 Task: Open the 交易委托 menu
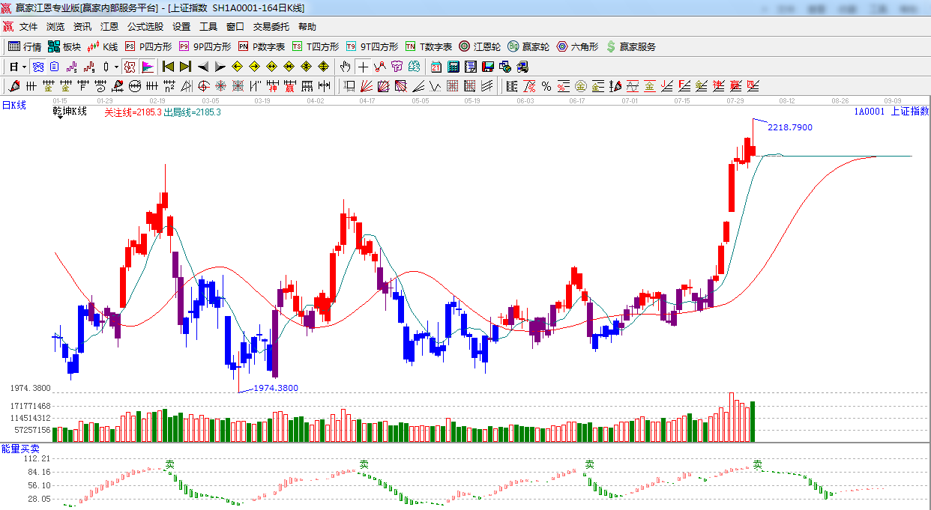(x=271, y=27)
